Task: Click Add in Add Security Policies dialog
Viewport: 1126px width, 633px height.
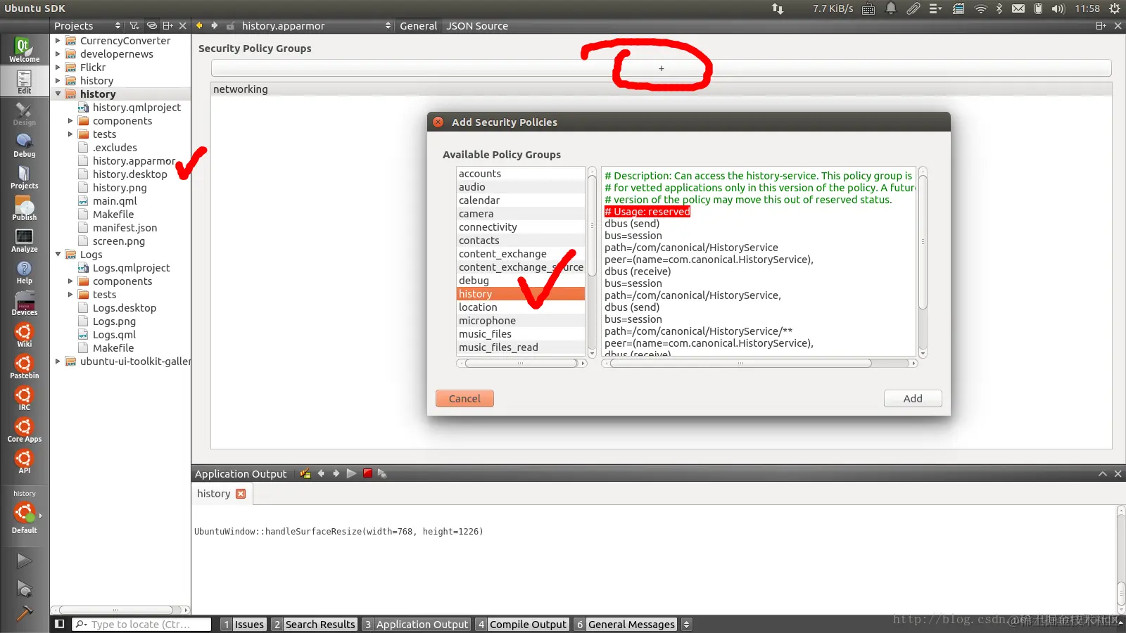Action: pos(913,398)
